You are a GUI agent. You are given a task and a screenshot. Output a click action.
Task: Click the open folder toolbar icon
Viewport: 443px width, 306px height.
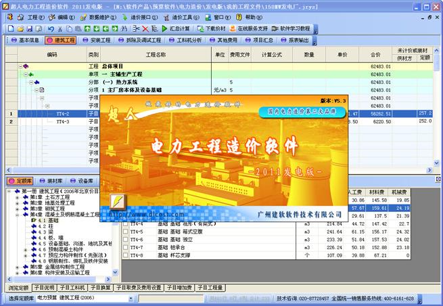coord(20,28)
